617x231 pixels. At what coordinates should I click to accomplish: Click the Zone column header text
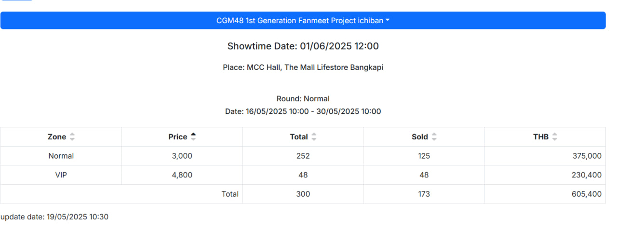pyautogui.click(x=57, y=137)
